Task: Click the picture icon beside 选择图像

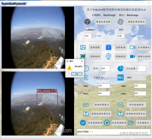Action: [x=83, y=47]
